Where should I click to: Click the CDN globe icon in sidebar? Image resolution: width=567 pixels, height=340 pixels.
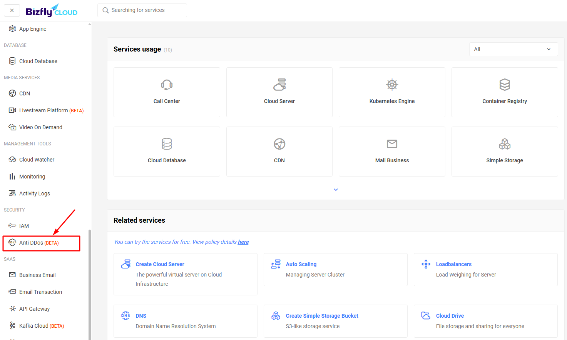12,93
